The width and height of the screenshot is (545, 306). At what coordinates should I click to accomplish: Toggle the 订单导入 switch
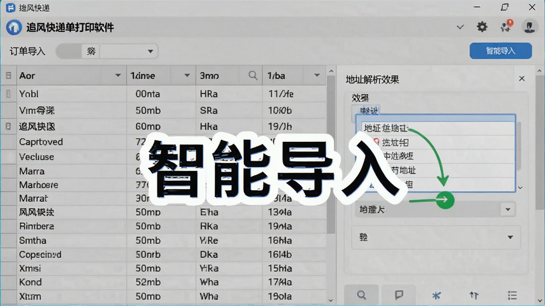pos(69,52)
